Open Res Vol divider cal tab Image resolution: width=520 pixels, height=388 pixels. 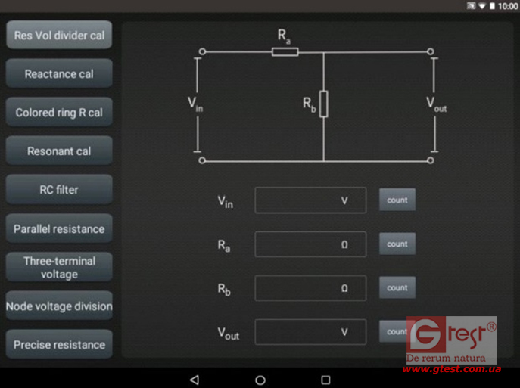tap(59, 35)
